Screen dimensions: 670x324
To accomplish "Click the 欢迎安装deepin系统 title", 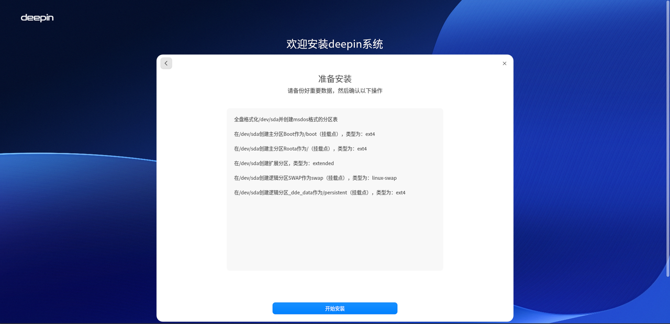I will click(335, 44).
